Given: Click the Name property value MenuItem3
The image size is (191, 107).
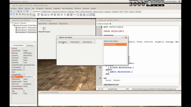Looking at the screenshot, I should coord(29,77).
